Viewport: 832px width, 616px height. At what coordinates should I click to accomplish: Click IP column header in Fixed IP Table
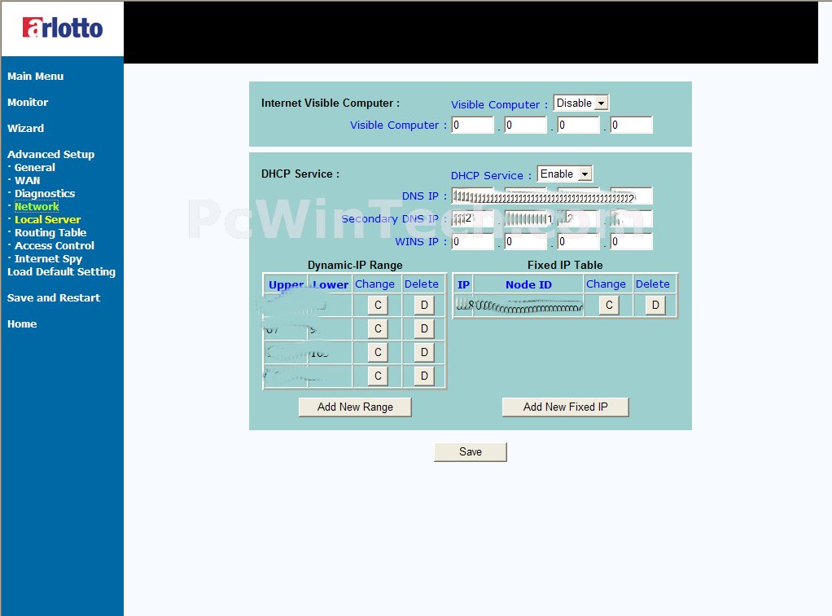pos(464,284)
